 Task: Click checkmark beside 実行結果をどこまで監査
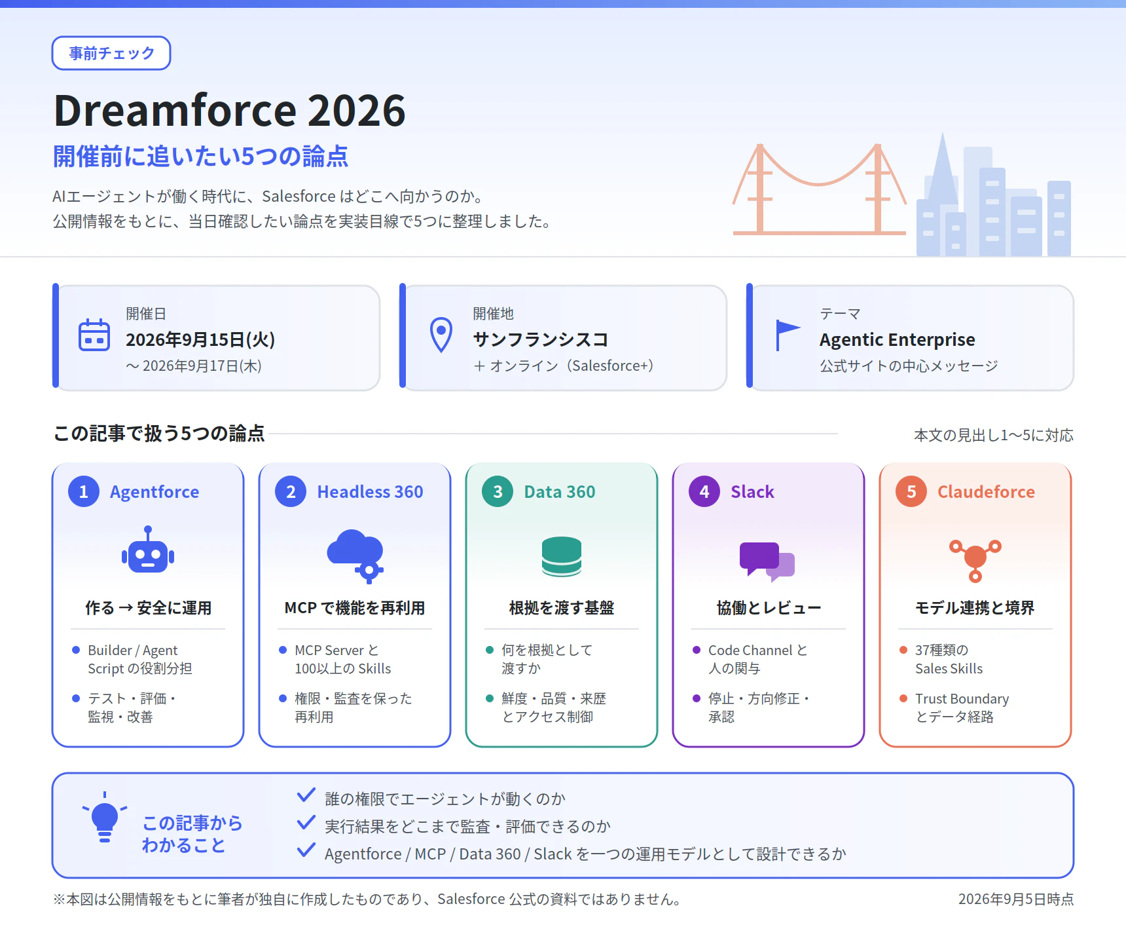[x=306, y=823]
